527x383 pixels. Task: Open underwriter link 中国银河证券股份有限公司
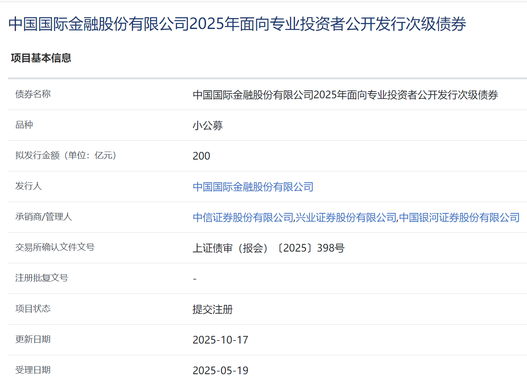[x=459, y=217]
